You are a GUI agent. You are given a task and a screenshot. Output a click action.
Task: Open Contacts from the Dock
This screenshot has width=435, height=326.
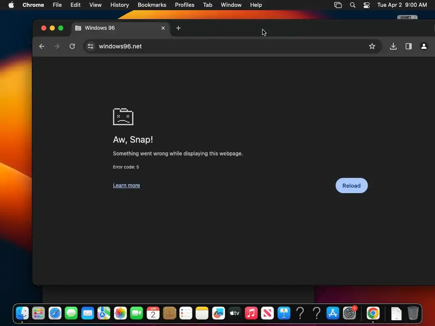point(169,313)
